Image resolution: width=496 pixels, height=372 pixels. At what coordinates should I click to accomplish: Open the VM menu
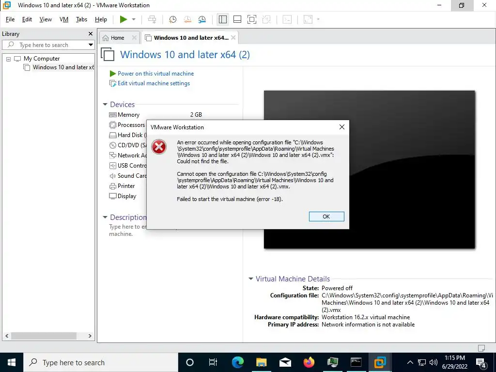pyautogui.click(x=64, y=19)
